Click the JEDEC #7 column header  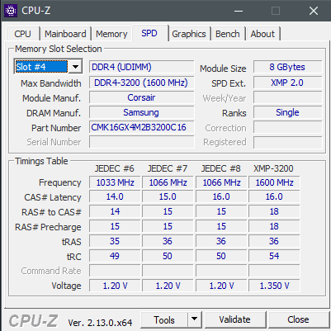pyautogui.click(x=168, y=168)
